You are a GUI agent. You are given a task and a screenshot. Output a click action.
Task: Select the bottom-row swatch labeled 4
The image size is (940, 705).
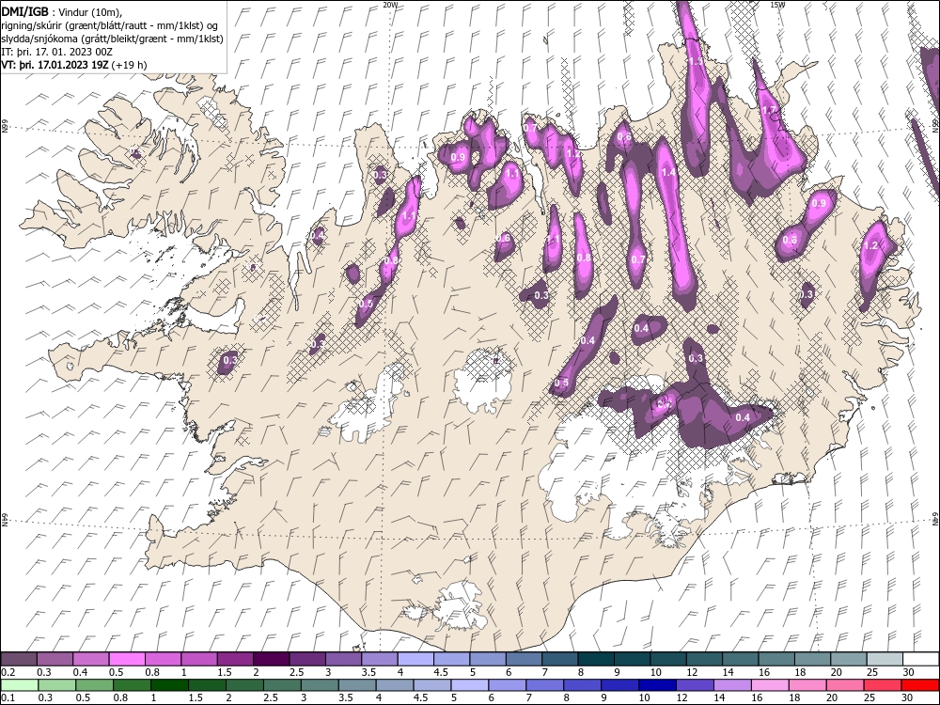tap(395, 685)
